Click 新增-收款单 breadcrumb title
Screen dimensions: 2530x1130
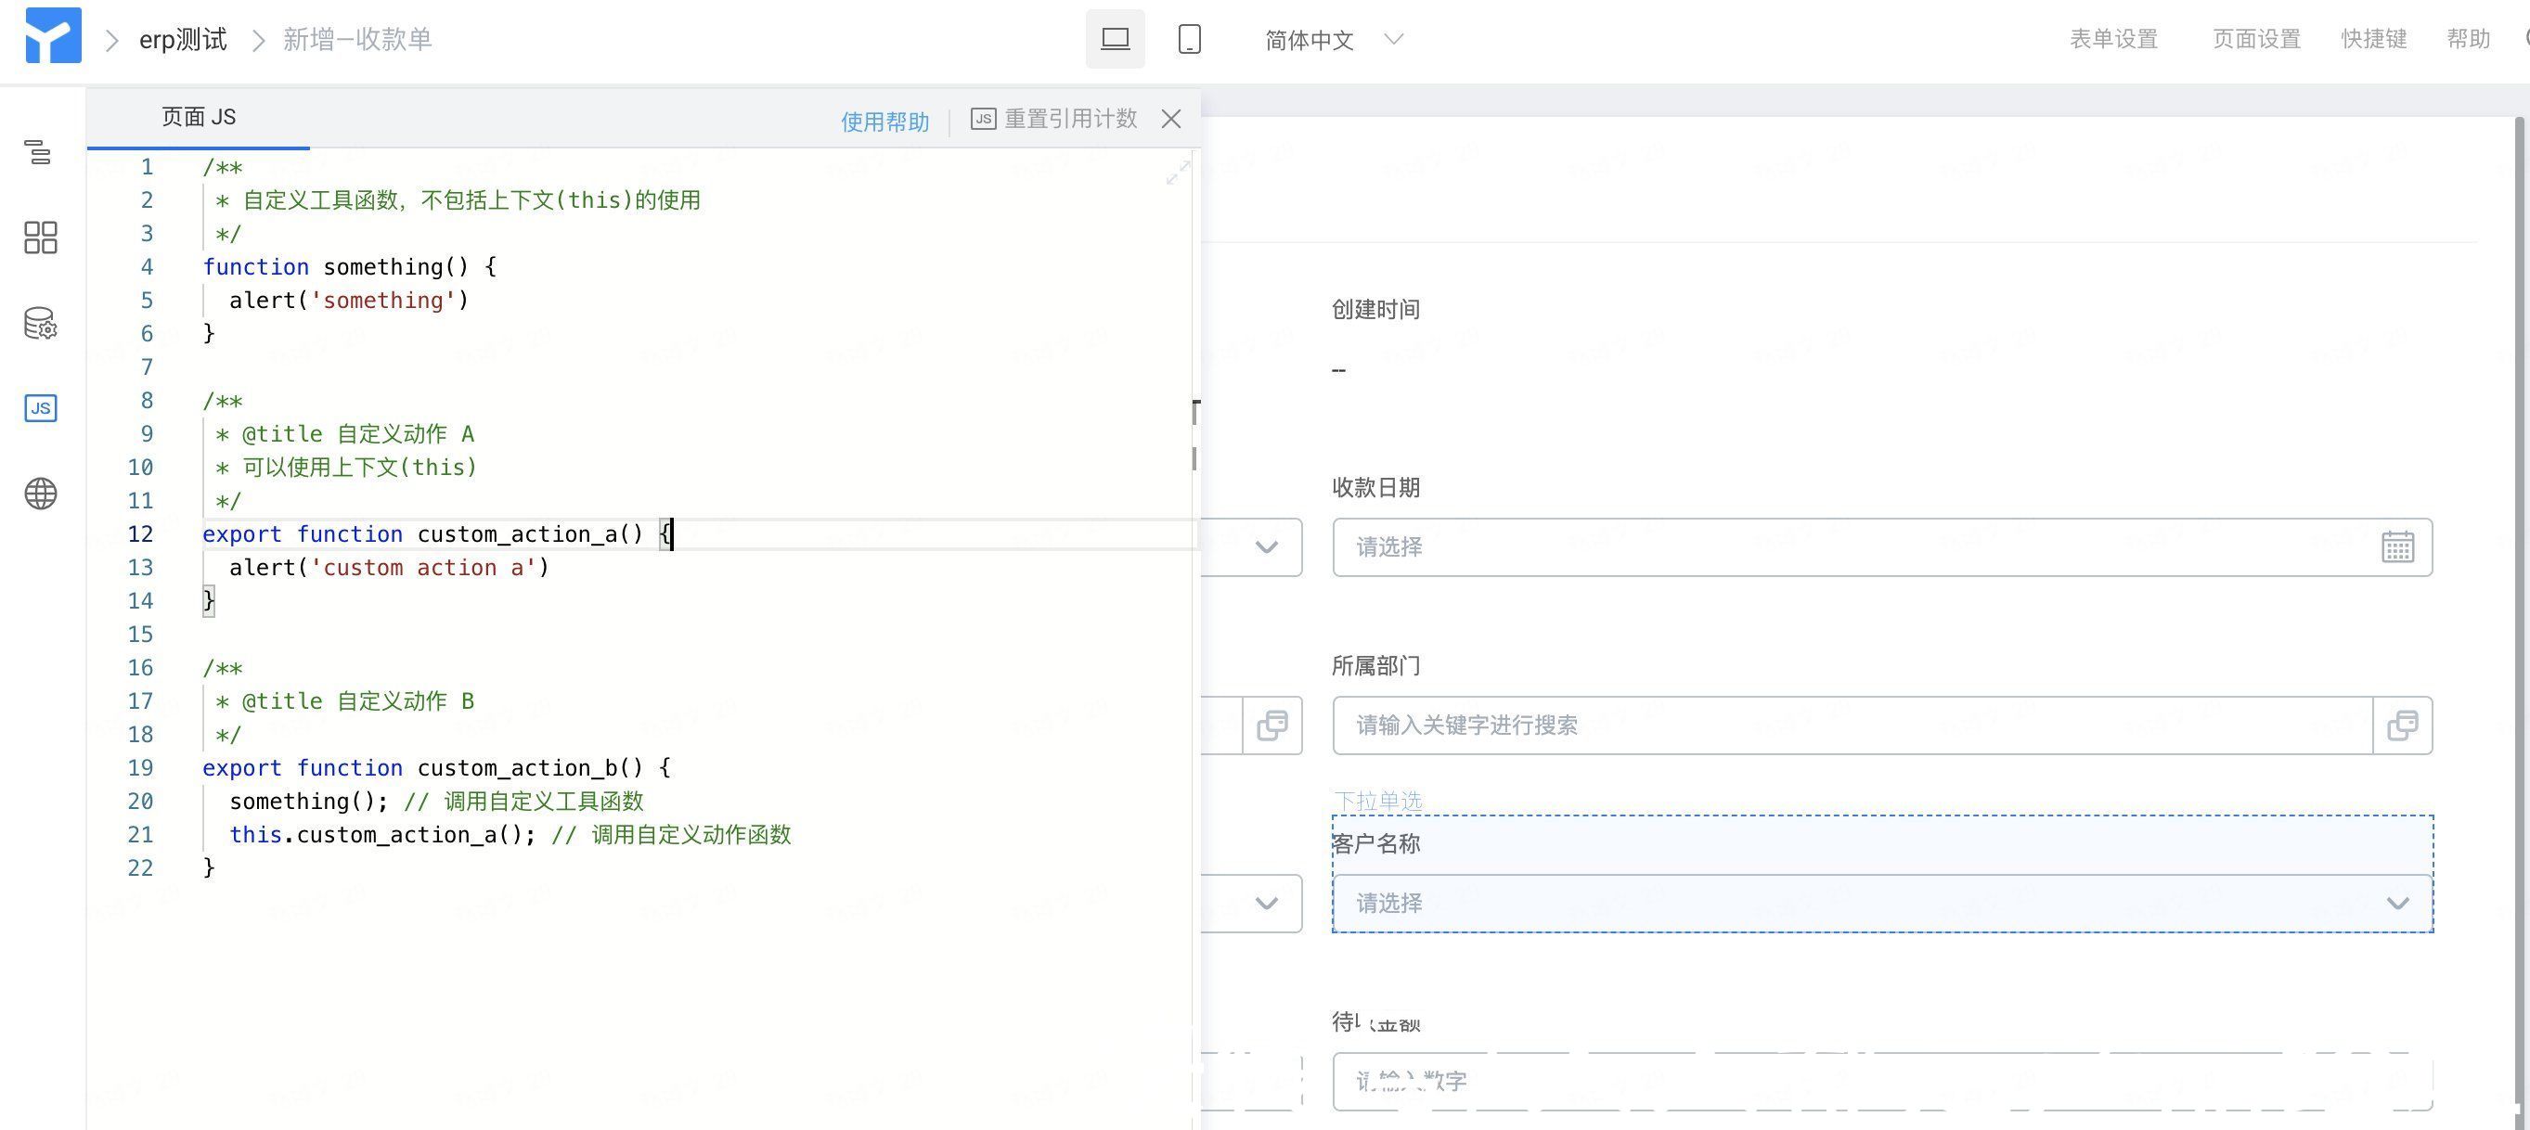coord(357,39)
